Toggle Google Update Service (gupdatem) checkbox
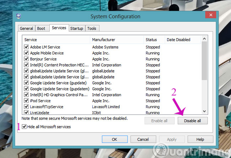This screenshot has height=158, width=231. pos(26,89)
